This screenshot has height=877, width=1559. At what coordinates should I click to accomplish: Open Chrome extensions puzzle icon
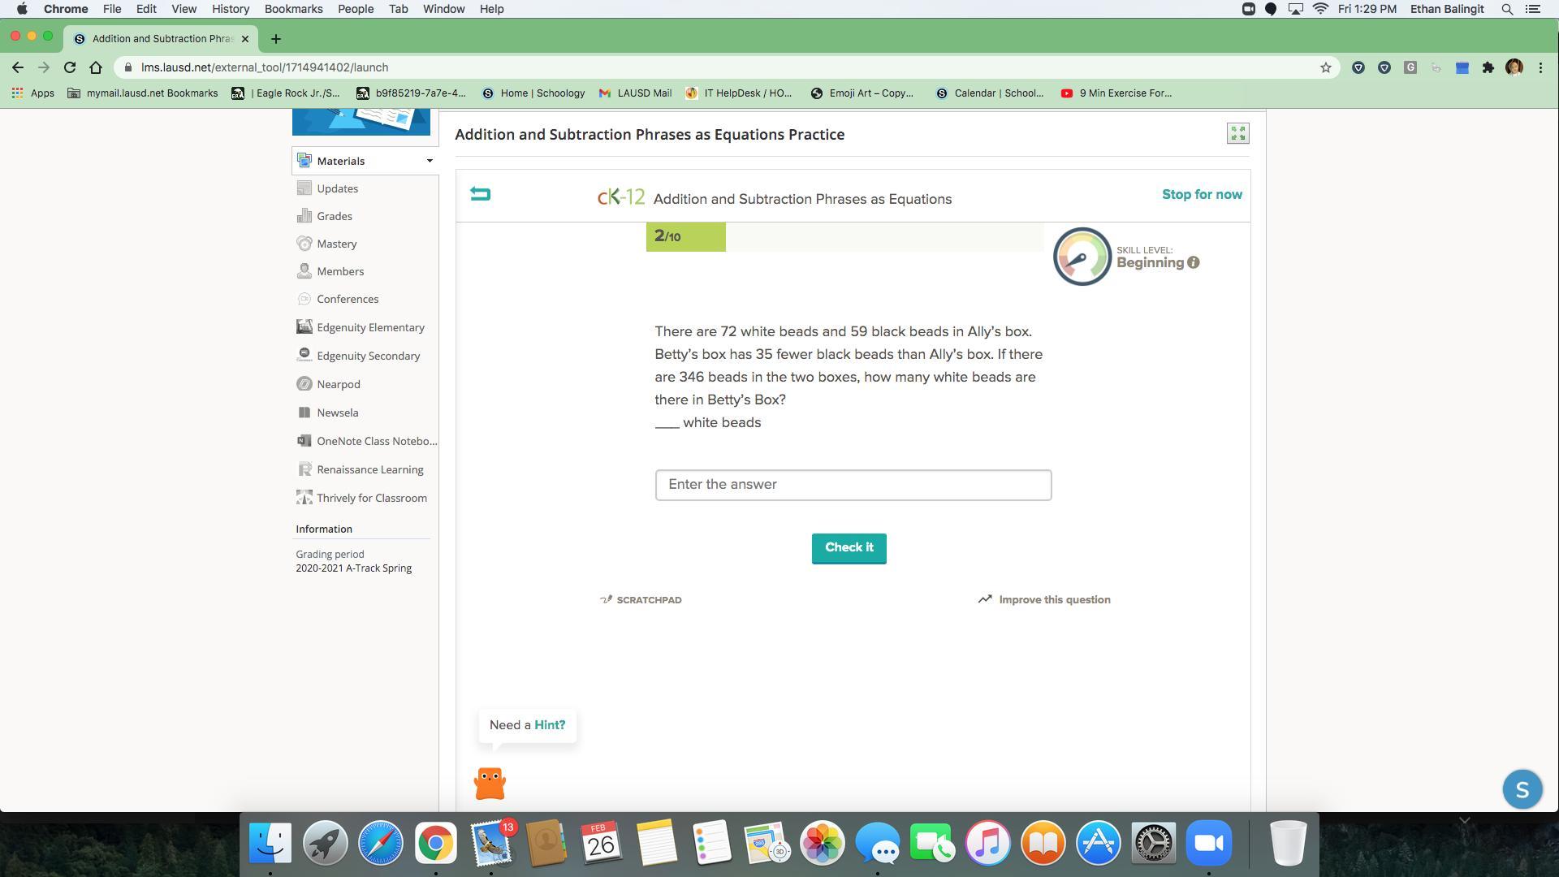(1488, 67)
